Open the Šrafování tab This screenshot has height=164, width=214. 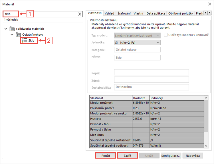click(x=124, y=13)
